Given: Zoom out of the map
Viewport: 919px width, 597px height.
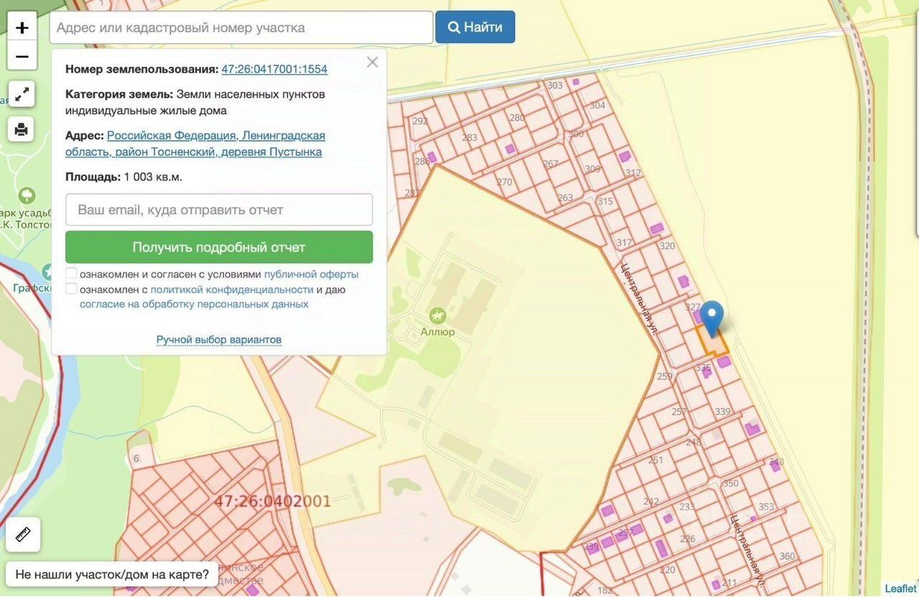Looking at the screenshot, I should coord(22,56).
